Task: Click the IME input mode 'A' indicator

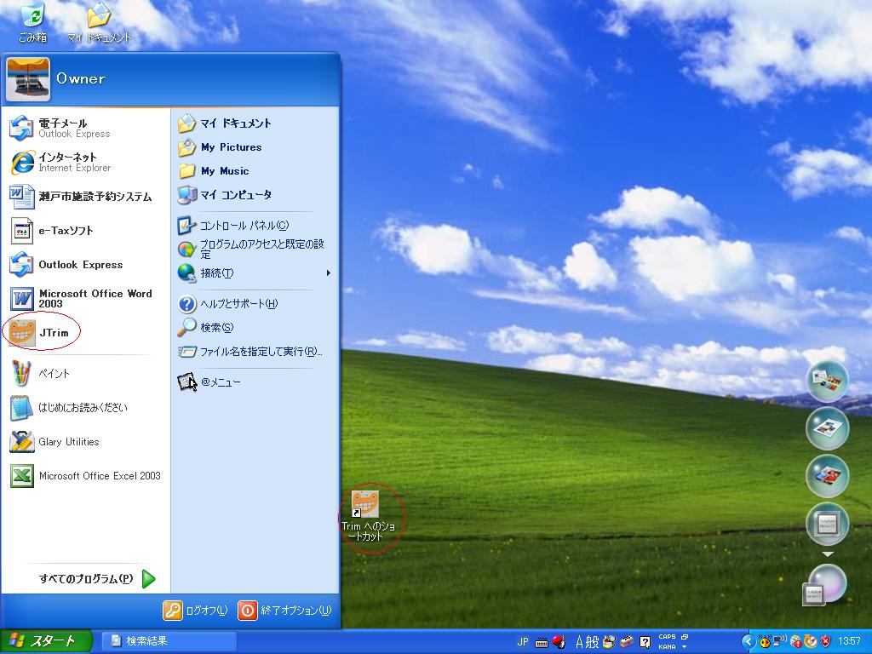Action: click(x=579, y=642)
